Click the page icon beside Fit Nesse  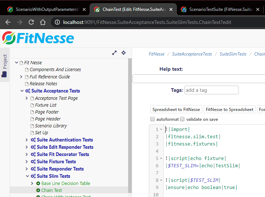(21, 63)
